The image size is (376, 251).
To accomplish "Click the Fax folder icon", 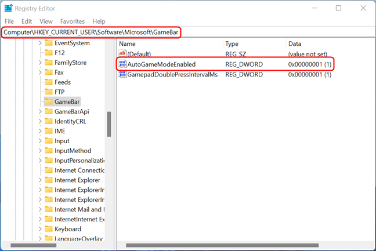I will (x=49, y=72).
